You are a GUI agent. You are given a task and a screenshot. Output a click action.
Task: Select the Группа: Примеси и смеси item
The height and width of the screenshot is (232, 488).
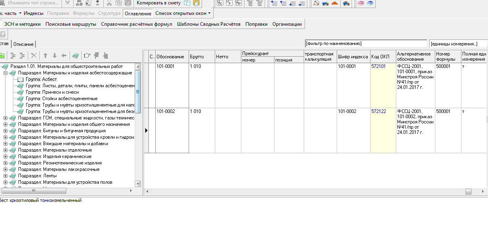[52, 92]
